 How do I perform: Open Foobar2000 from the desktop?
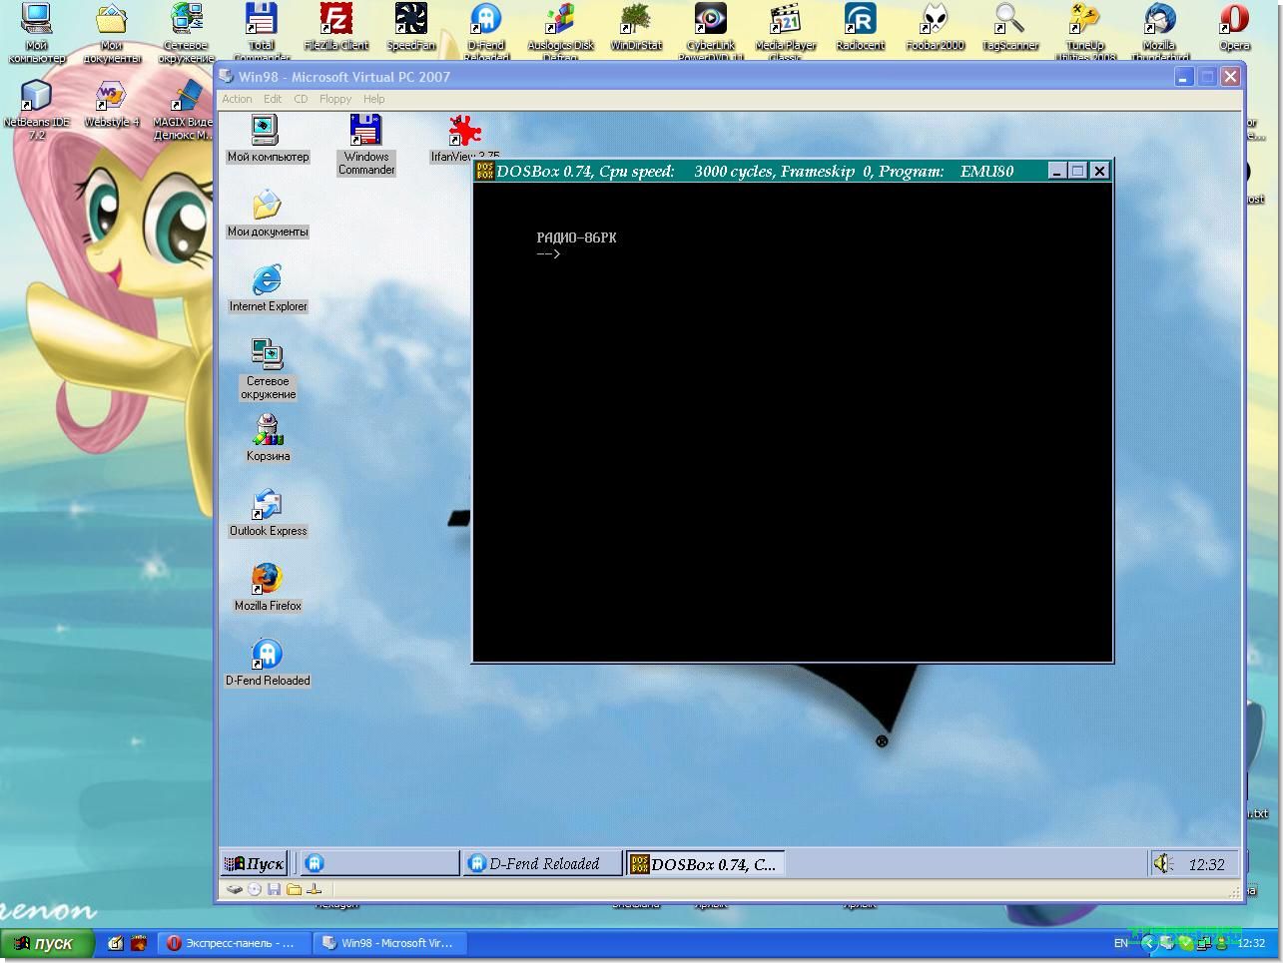935,20
